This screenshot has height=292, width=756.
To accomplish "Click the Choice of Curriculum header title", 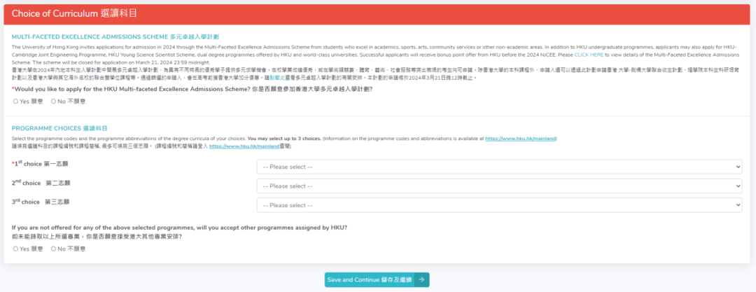I will (x=75, y=14).
